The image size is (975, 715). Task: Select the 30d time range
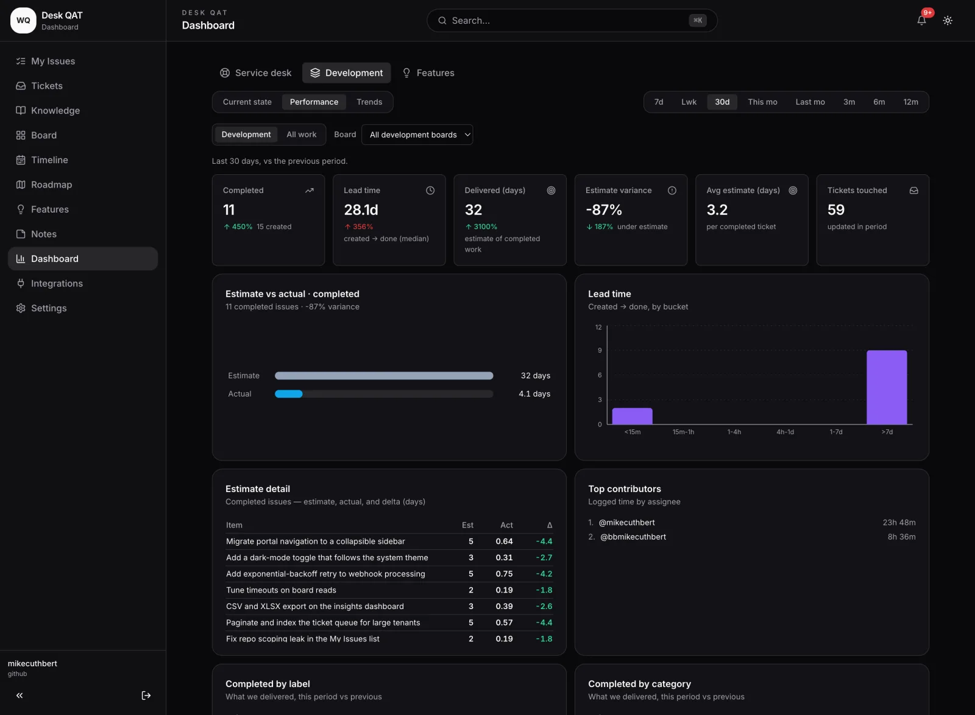click(722, 102)
